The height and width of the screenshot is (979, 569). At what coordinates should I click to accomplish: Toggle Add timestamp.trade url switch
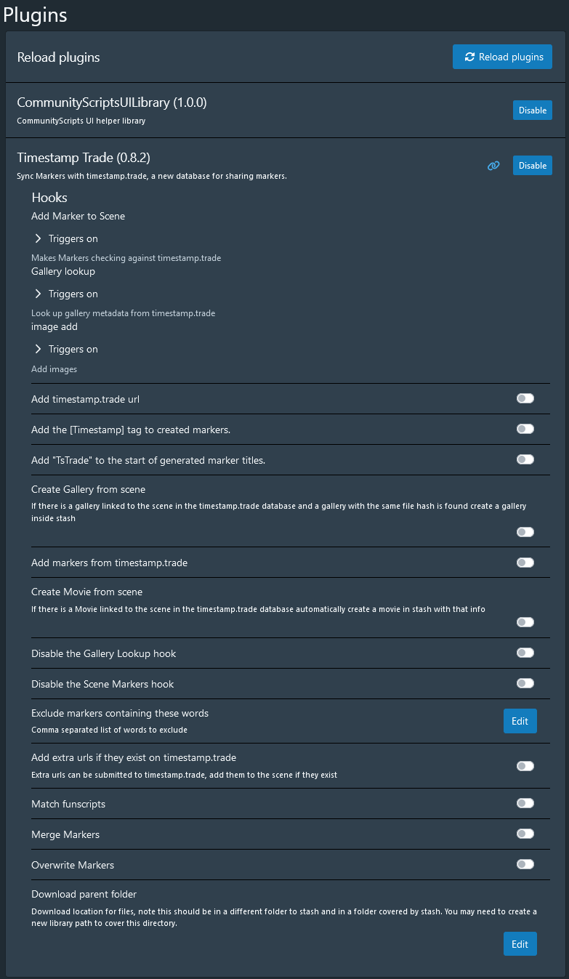tap(525, 398)
